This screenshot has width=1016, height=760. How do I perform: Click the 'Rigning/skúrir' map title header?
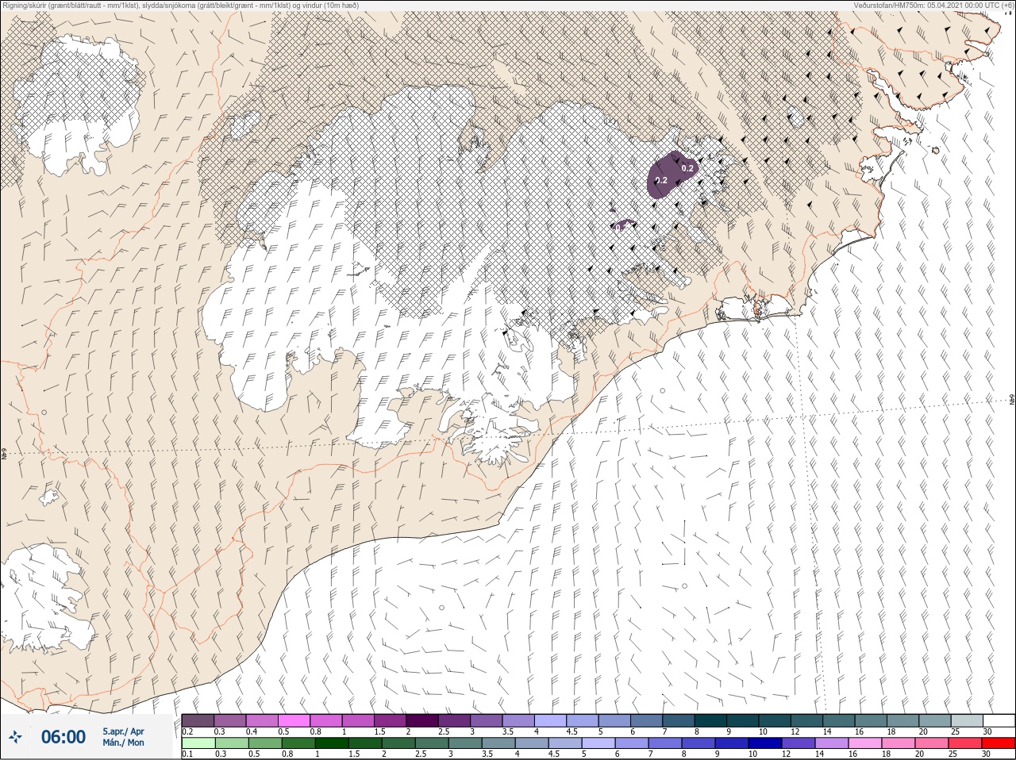click(x=181, y=6)
